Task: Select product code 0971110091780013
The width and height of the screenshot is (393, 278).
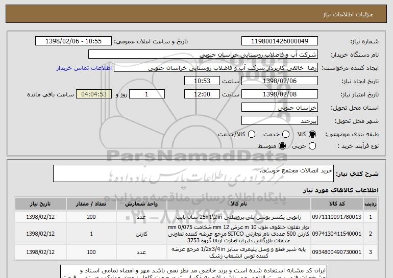Action: point(337,217)
